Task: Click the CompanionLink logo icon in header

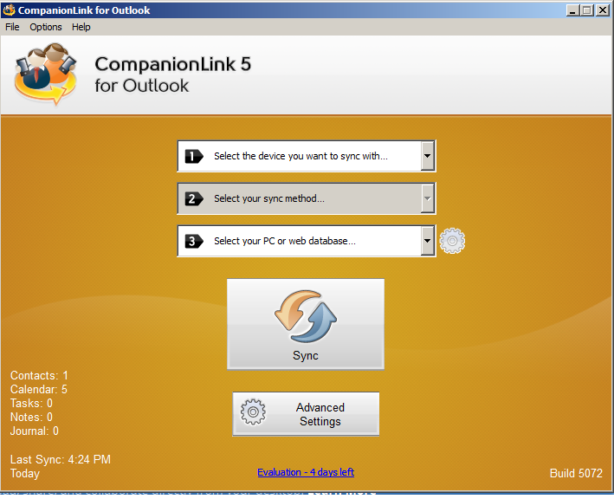Action: tap(45, 75)
